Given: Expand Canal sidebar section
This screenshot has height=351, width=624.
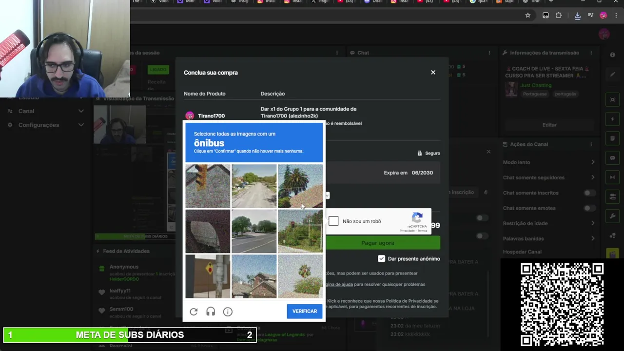Looking at the screenshot, I should pyautogui.click(x=81, y=111).
